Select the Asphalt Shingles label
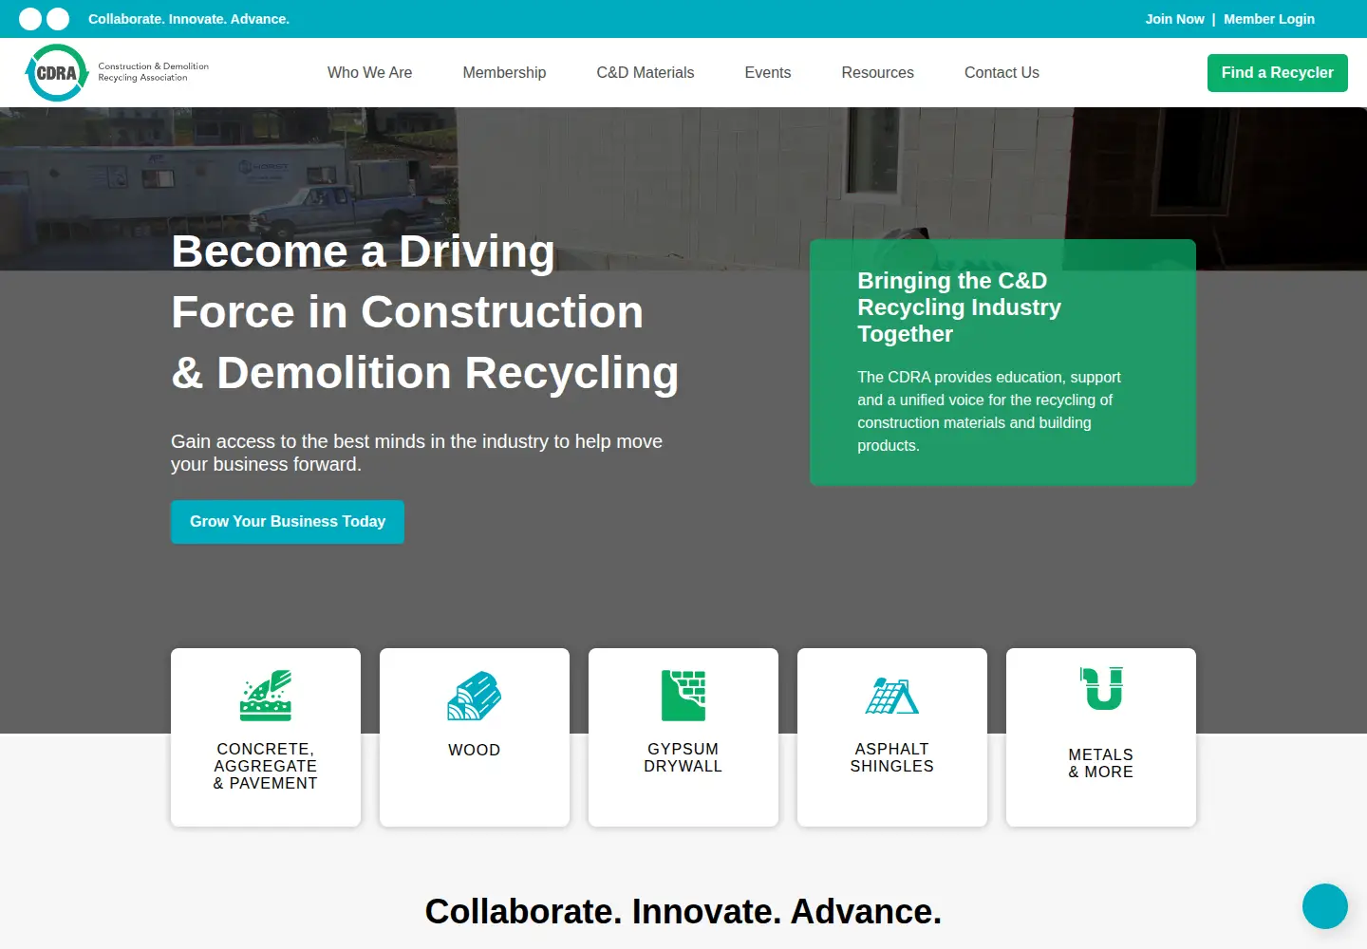 (892, 758)
